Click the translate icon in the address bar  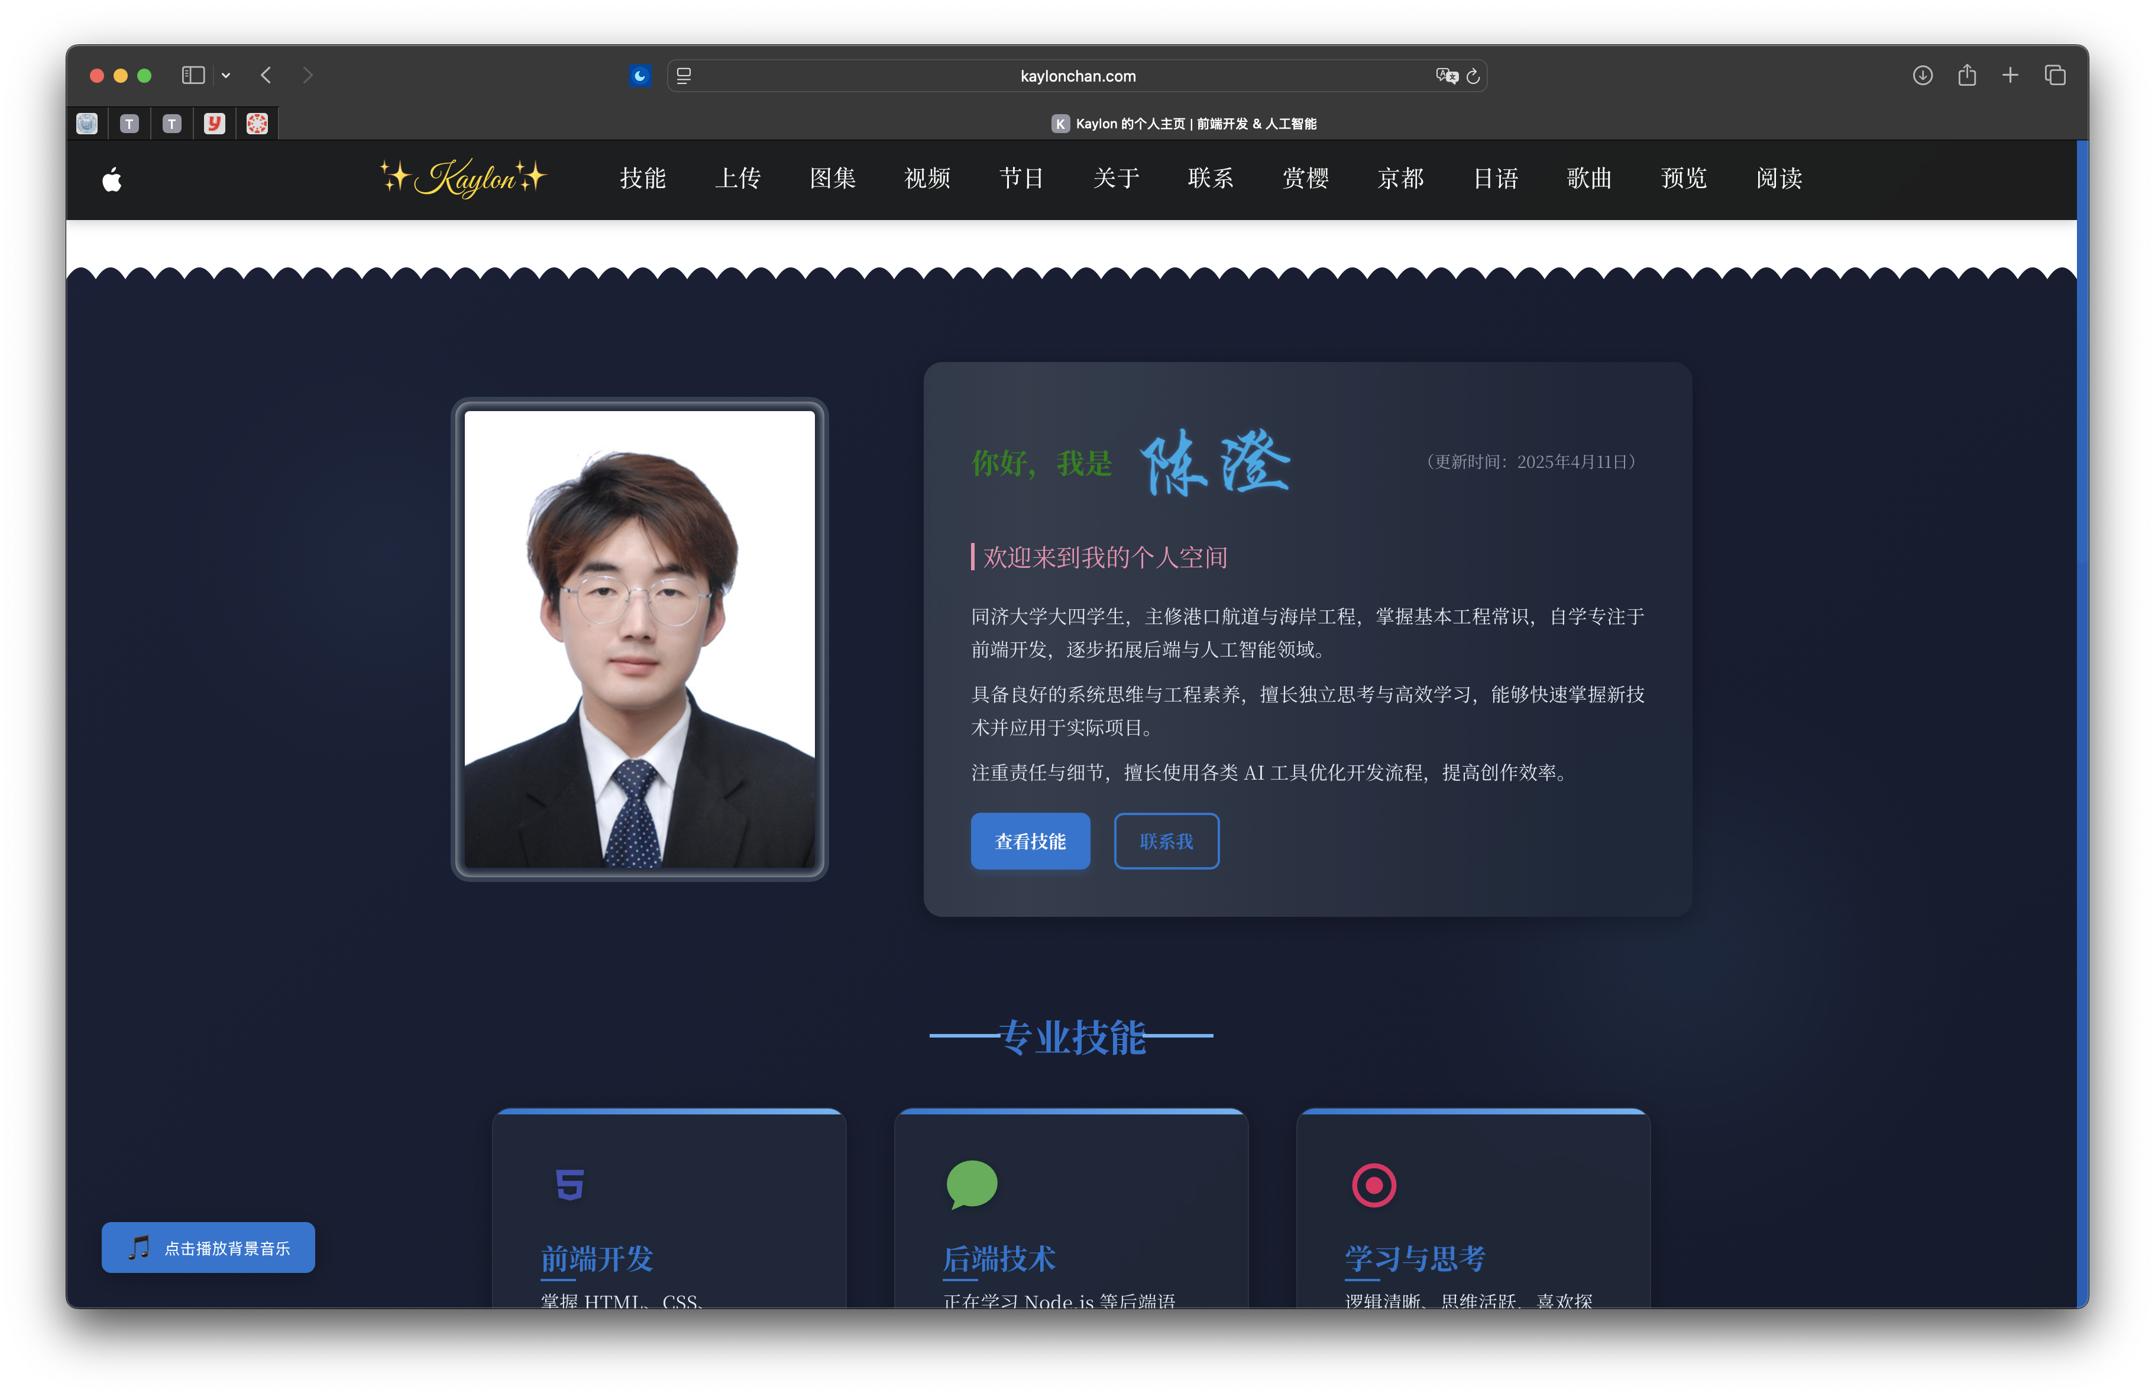(x=1446, y=76)
